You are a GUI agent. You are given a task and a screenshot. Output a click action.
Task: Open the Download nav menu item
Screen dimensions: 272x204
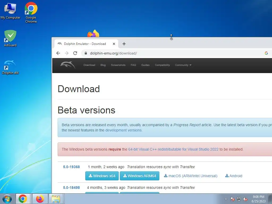[x=89, y=65]
